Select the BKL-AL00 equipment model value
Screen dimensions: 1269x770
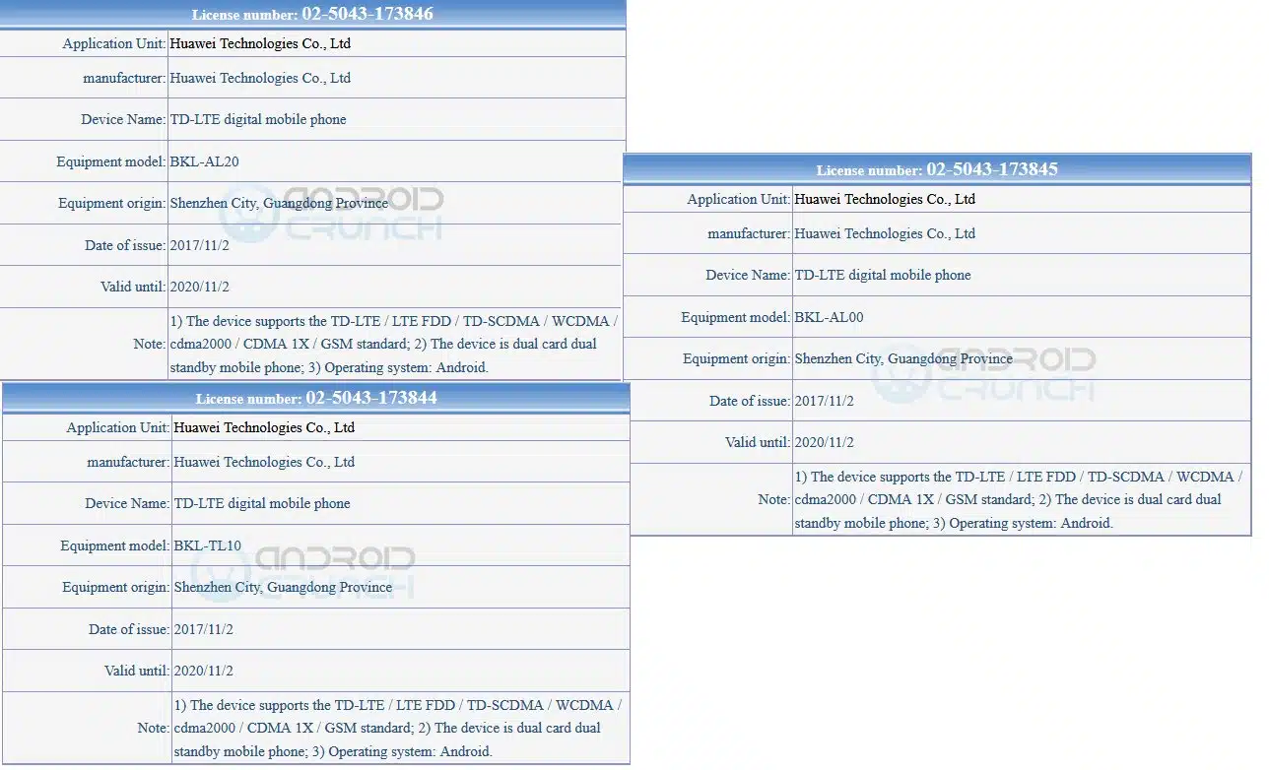coord(829,317)
